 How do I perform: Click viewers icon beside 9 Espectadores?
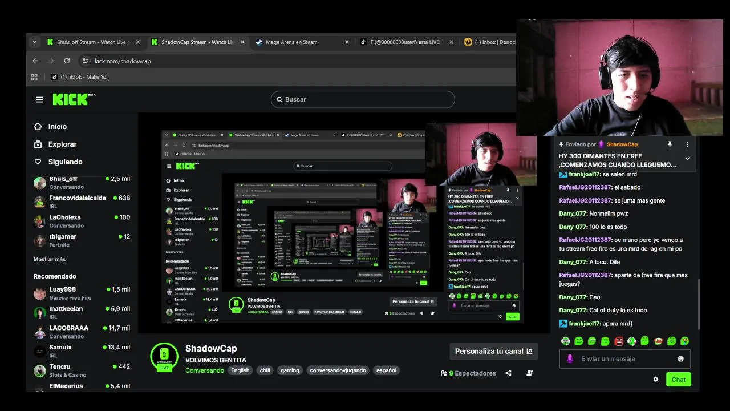(444, 373)
